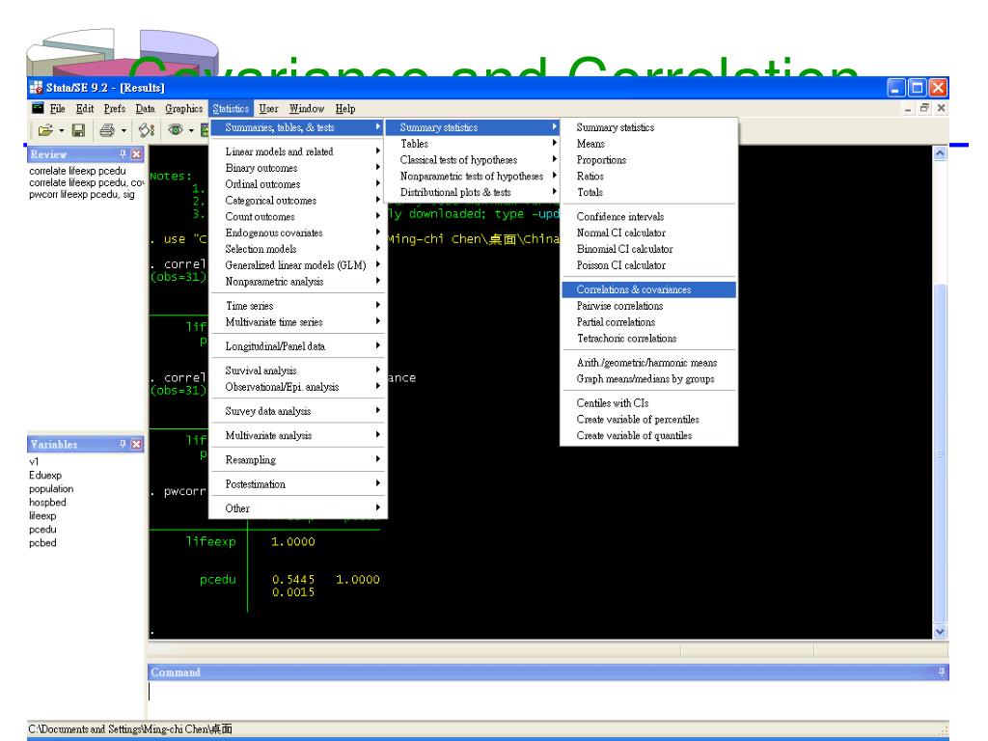Expand the Tables submenu
This screenshot has height=741, width=988.
[x=471, y=144]
